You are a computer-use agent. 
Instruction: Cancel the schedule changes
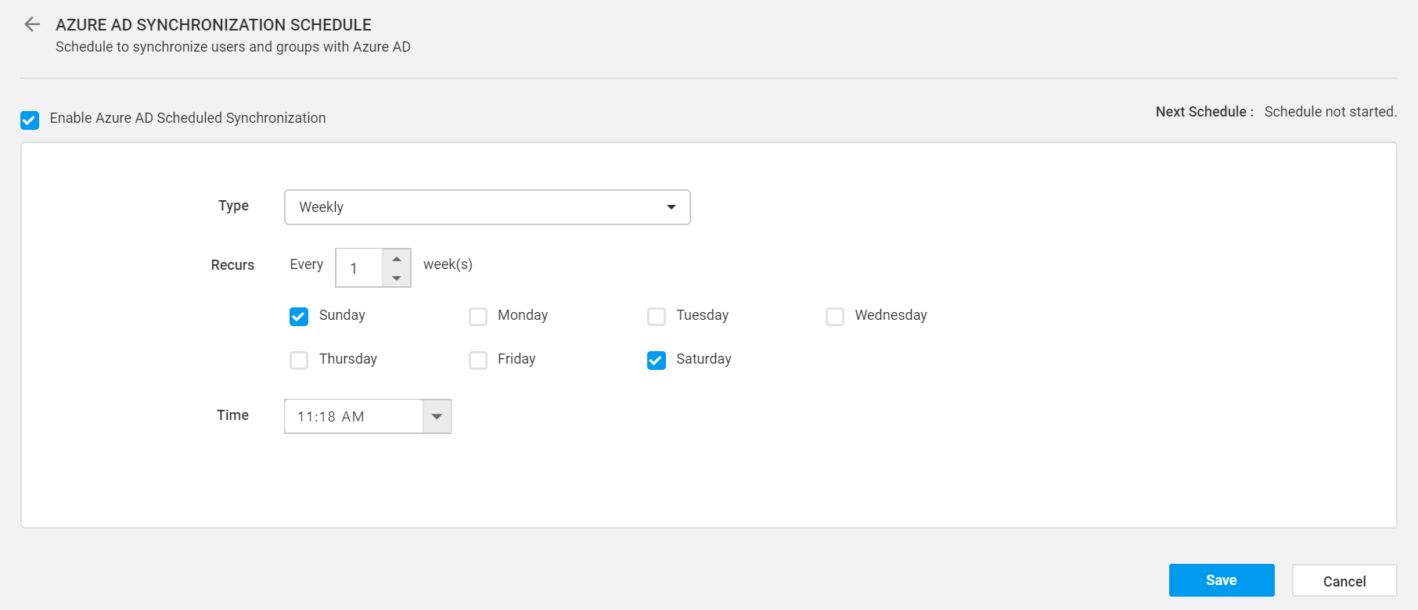coord(1344,581)
